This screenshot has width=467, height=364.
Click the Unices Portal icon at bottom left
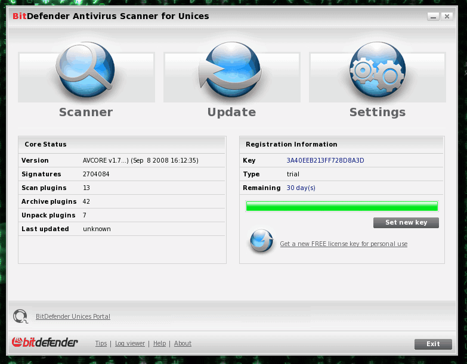(x=21, y=316)
